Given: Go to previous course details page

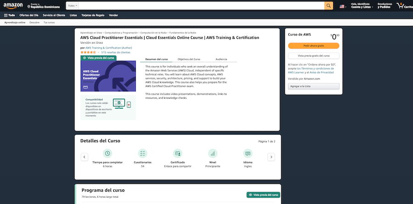Looking at the screenshot, I should click(x=84, y=157).
